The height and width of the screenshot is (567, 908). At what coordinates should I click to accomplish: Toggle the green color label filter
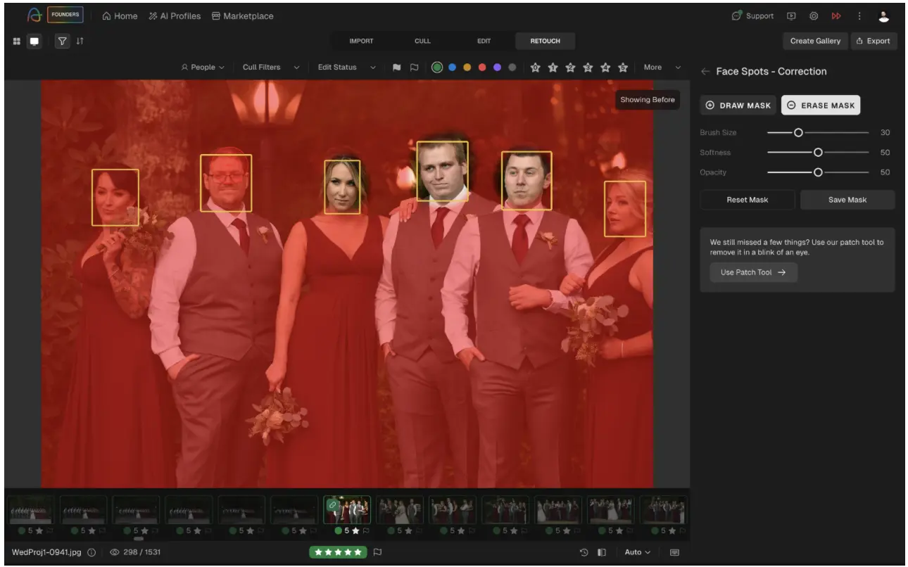437,68
